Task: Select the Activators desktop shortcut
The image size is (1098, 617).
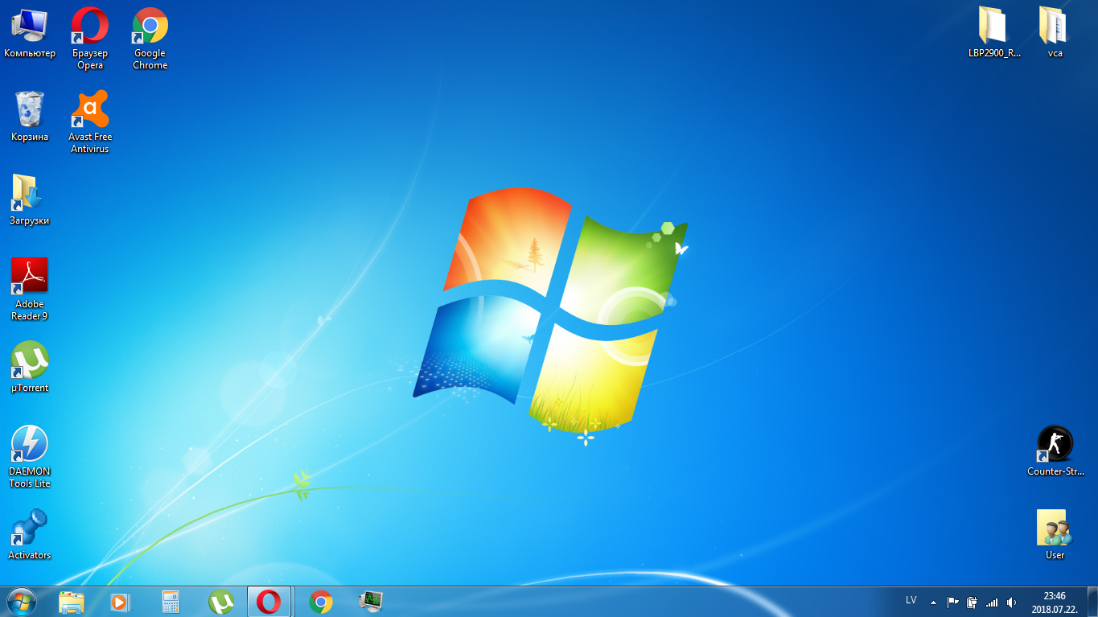Action: point(30,535)
